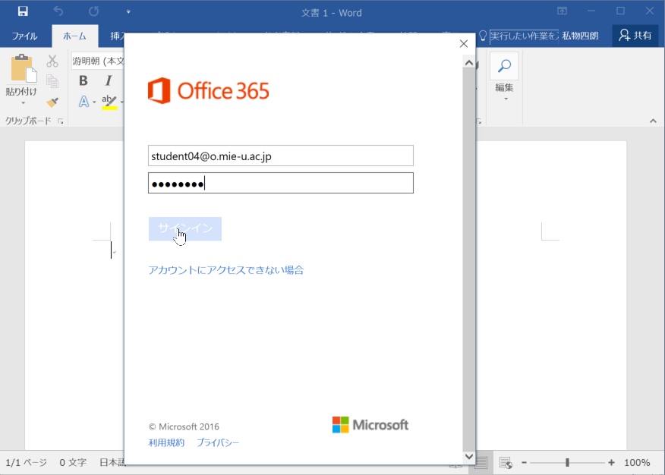Screen dimensions: 665x475
Task: Click the 私物四朗 account name
Action: coord(580,36)
